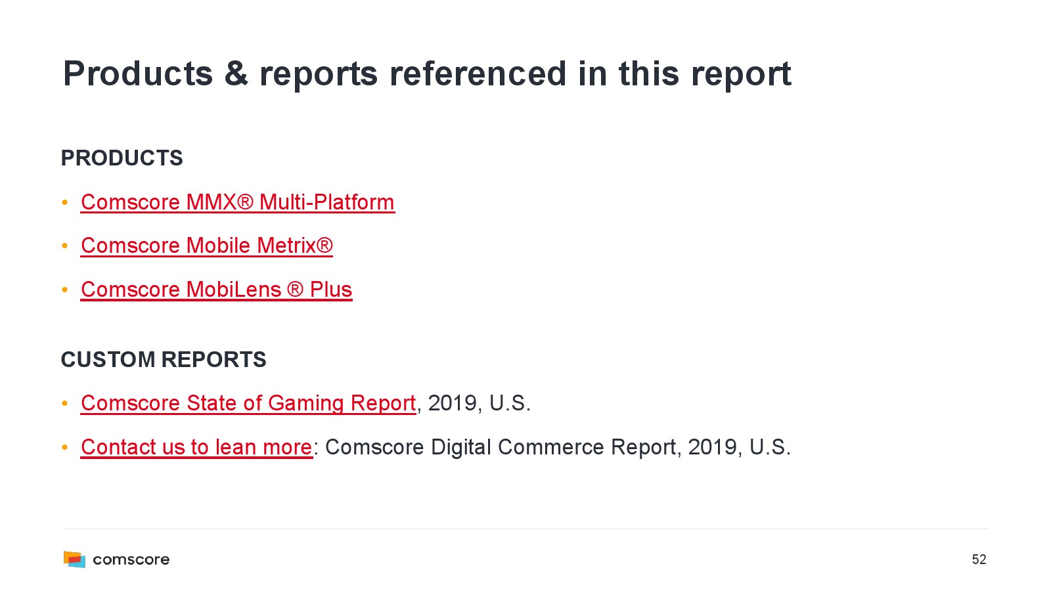Click the orange bullet beside 'Contact us to lean more'
This screenshot has height=591, width=1051.
click(x=65, y=447)
